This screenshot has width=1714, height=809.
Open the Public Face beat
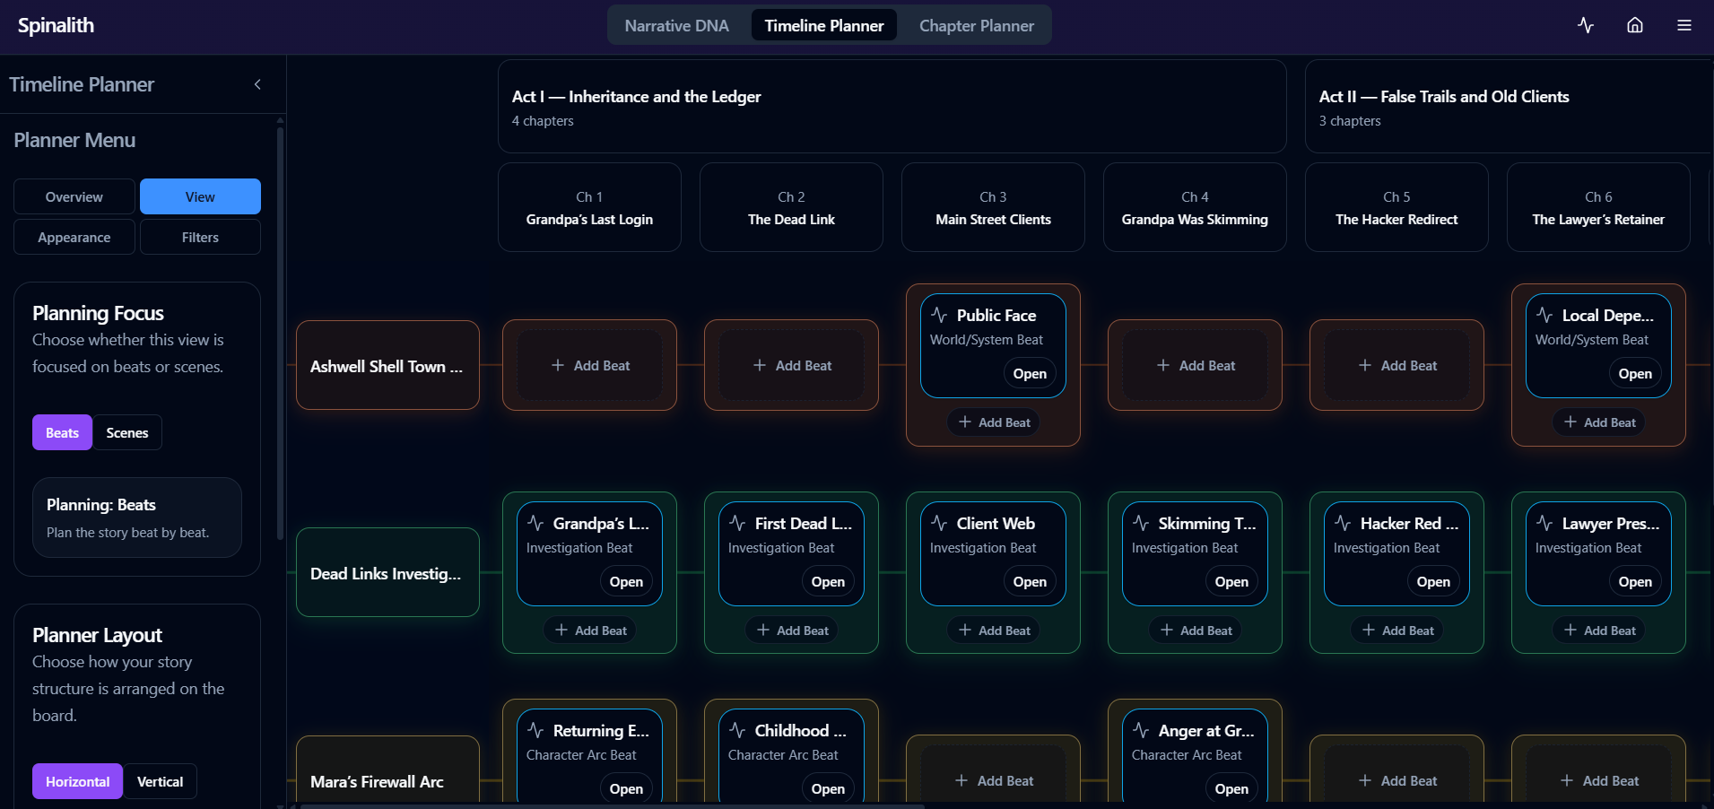1030,374
